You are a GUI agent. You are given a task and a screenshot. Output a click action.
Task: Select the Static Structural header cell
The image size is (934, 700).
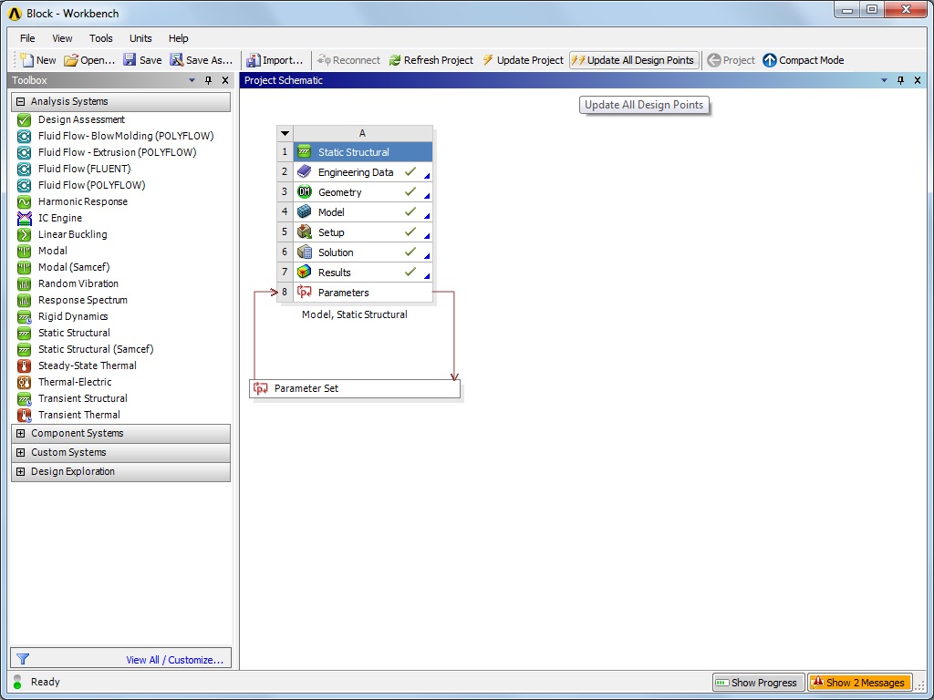click(363, 152)
